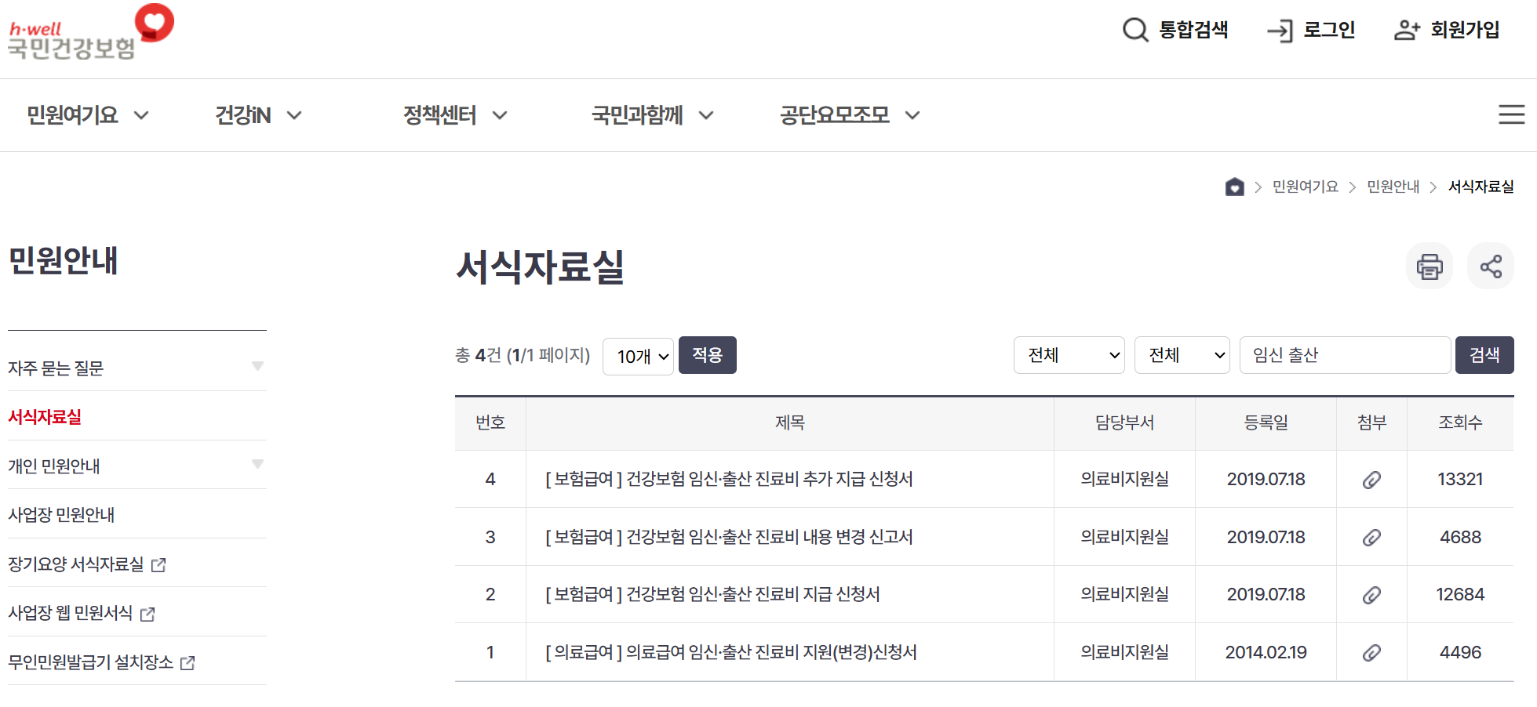Viewport: 1537px width, 707px height.
Task: Open attachment for 임신·출산 진료비 추가 지급 신청서
Action: 1371,479
